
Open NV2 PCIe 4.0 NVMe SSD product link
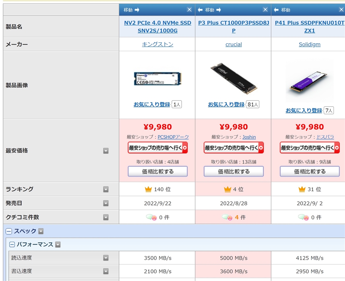[158, 27]
